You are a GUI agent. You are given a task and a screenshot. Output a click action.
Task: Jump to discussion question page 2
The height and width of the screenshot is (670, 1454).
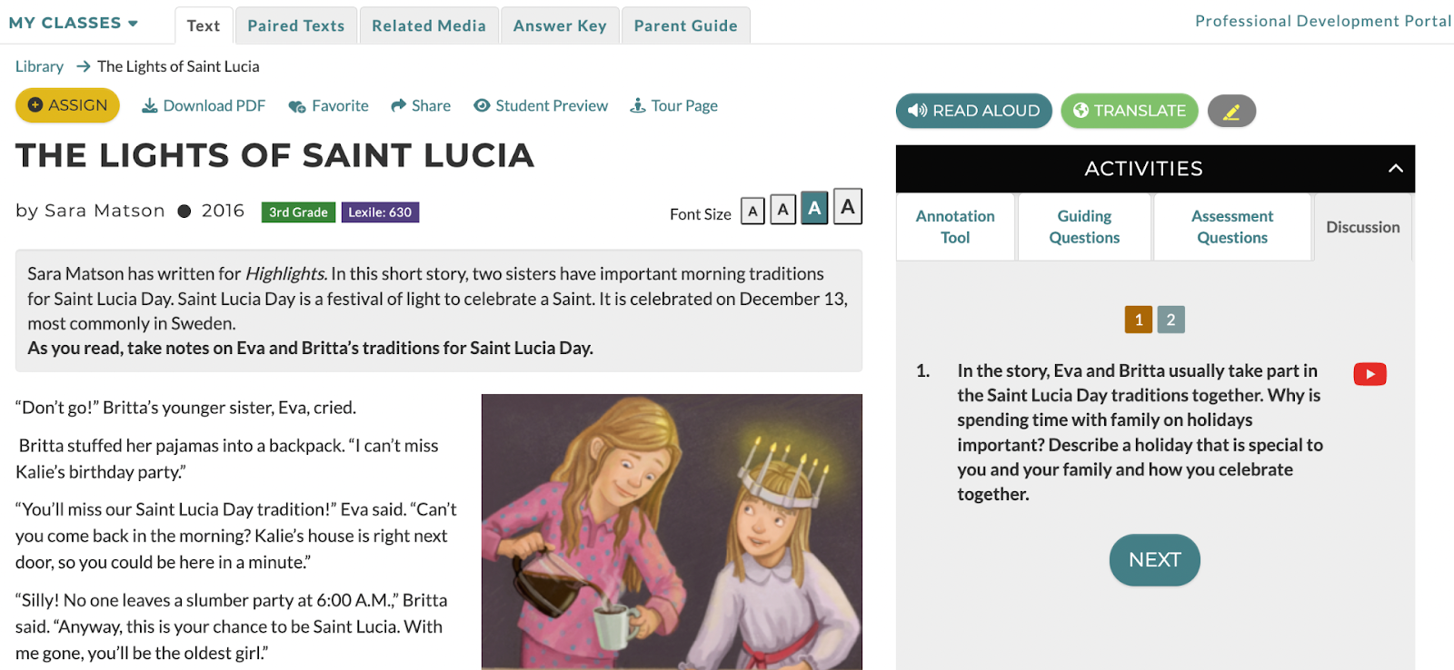click(x=1170, y=320)
